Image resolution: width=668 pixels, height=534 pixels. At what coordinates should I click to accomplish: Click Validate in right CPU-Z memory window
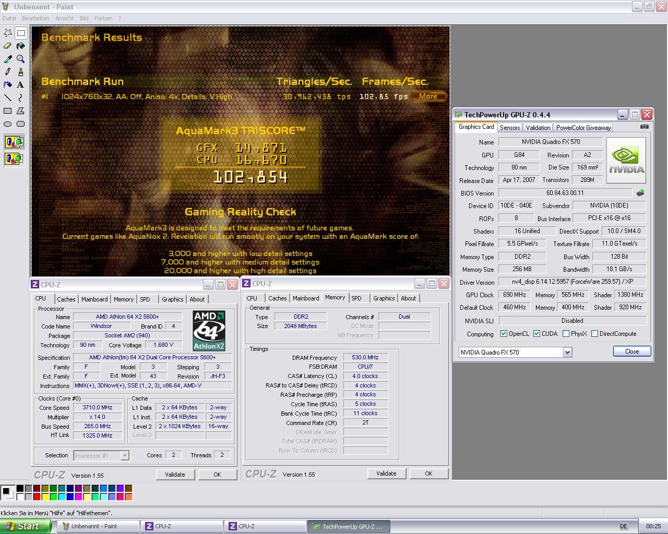(386, 474)
